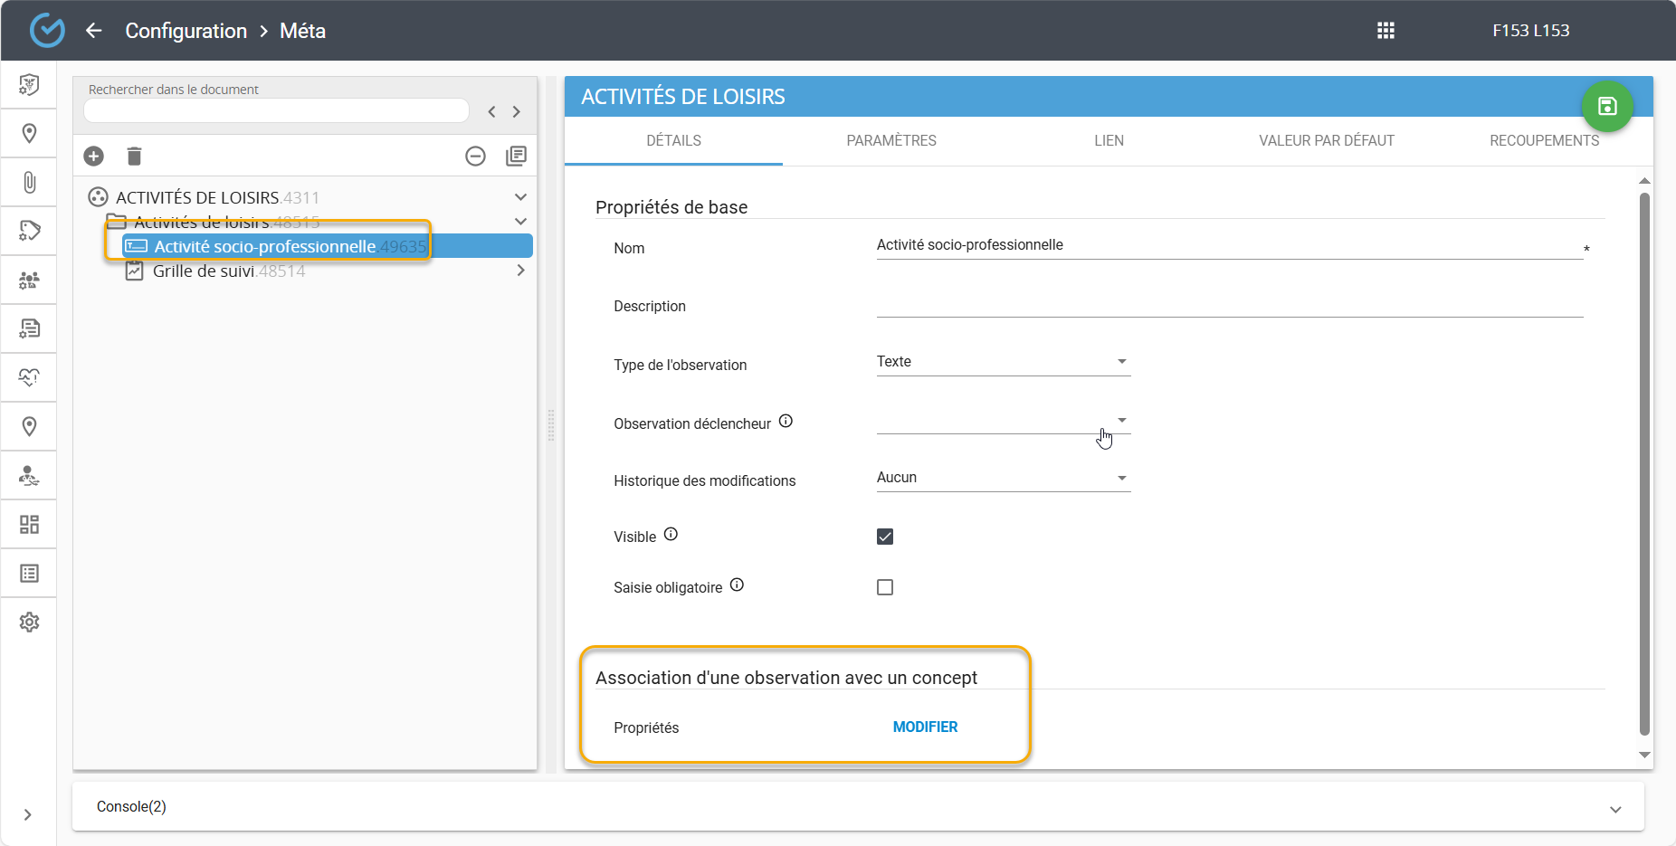Click the trash delete icon
This screenshot has height=846, width=1676.
(x=134, y=157)
